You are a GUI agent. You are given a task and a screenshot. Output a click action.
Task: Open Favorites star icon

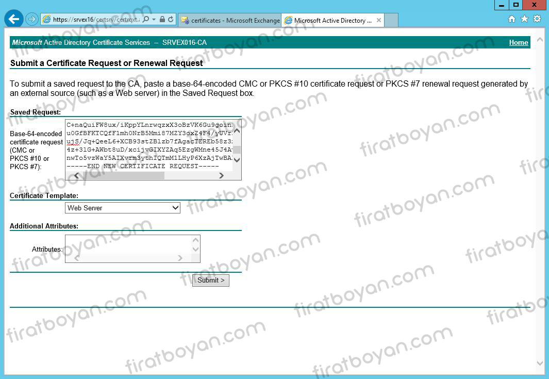pyautogui.click(x=524, y=19)
